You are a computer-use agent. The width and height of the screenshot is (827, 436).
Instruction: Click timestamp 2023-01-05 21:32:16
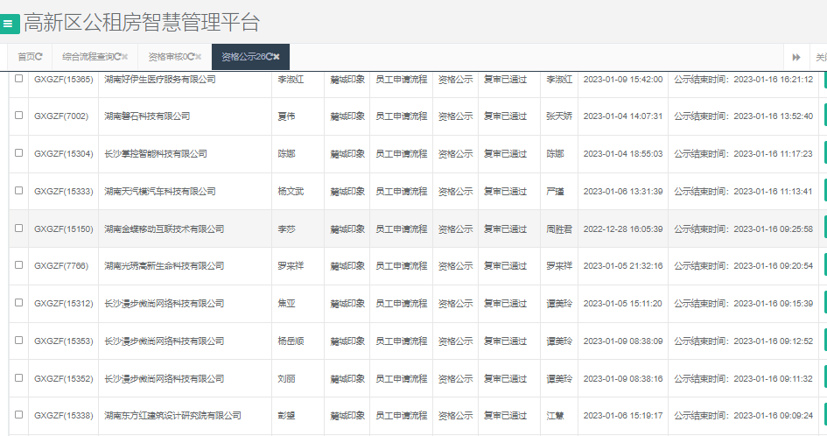tap(623, 266)
